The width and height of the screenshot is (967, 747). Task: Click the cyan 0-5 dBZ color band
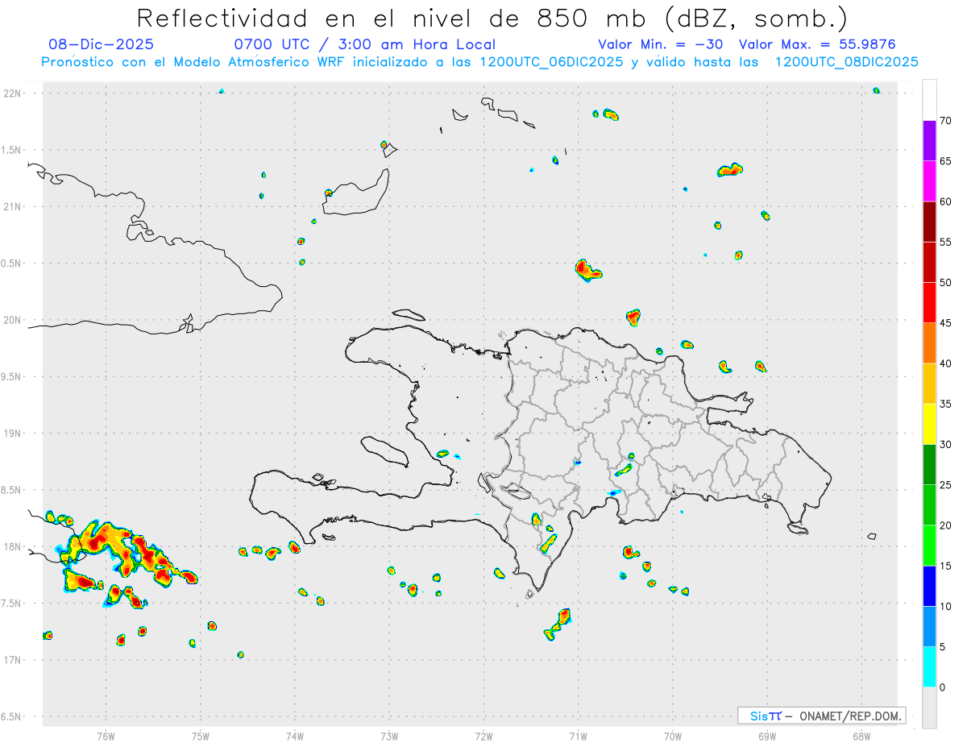929,667
